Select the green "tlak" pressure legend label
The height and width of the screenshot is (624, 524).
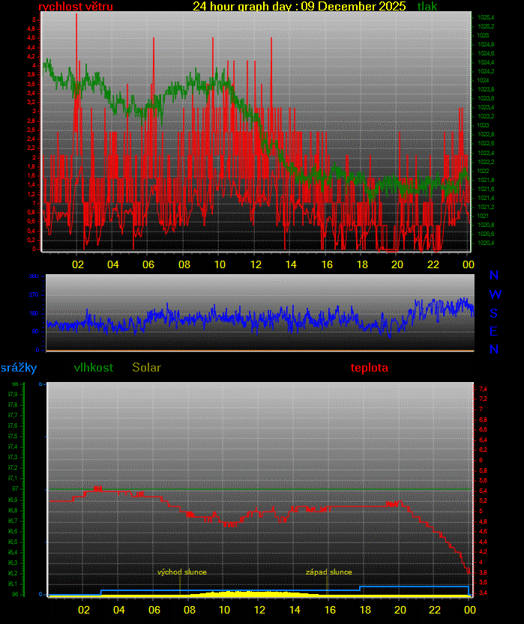427,6
